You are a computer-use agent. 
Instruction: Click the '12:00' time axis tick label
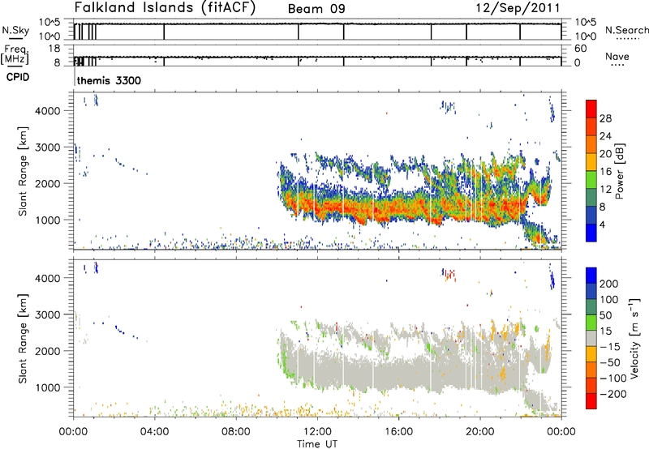(x=317, y=431)
